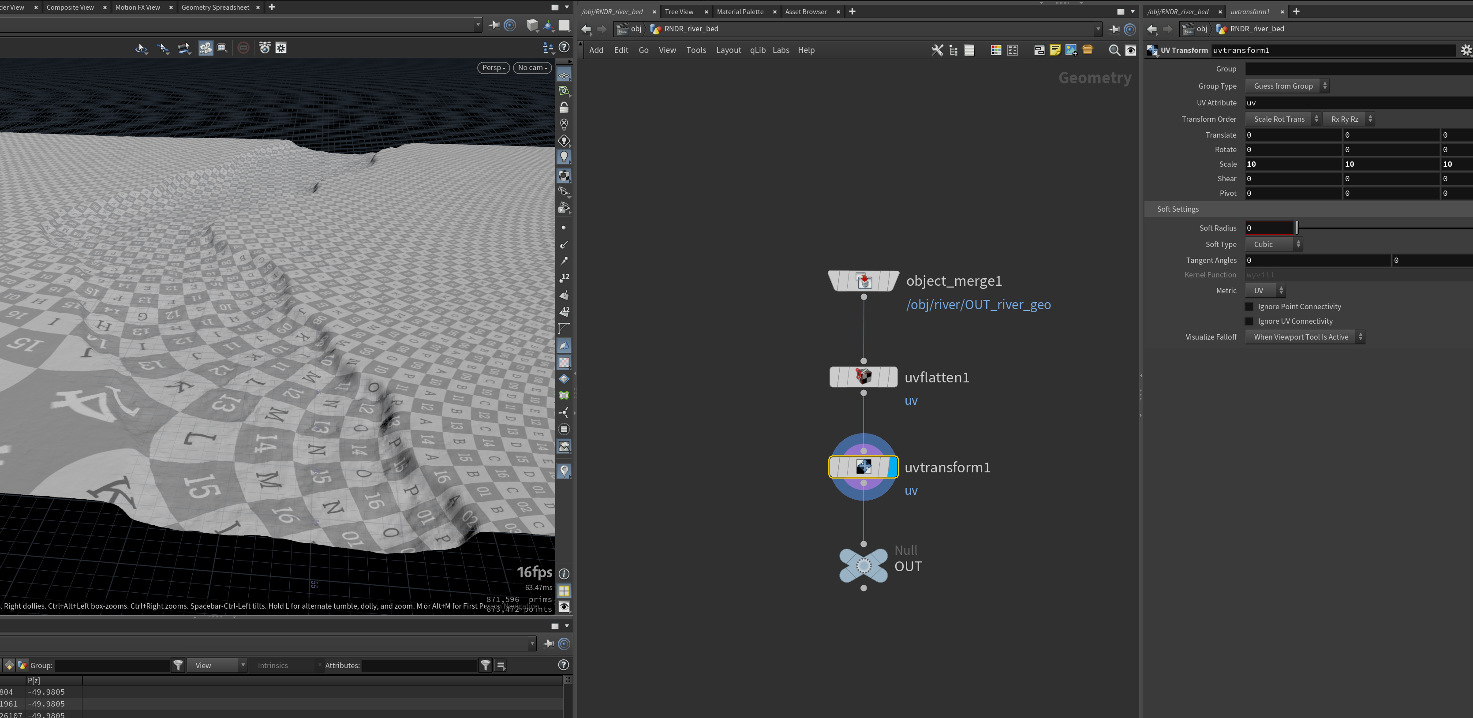1473x718 pixels.
Task: Open the network editor search magnifier icon
Action: [1114, 50]
